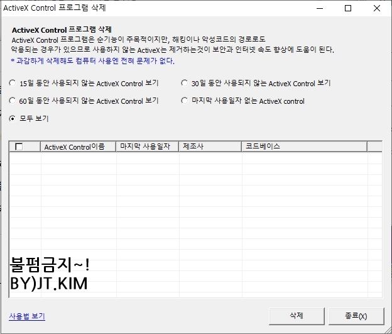Select the 15일 동안 사용되지 않는 radio option
The height and width of the screenshot is (334, 392).
[x=13, y=83]
